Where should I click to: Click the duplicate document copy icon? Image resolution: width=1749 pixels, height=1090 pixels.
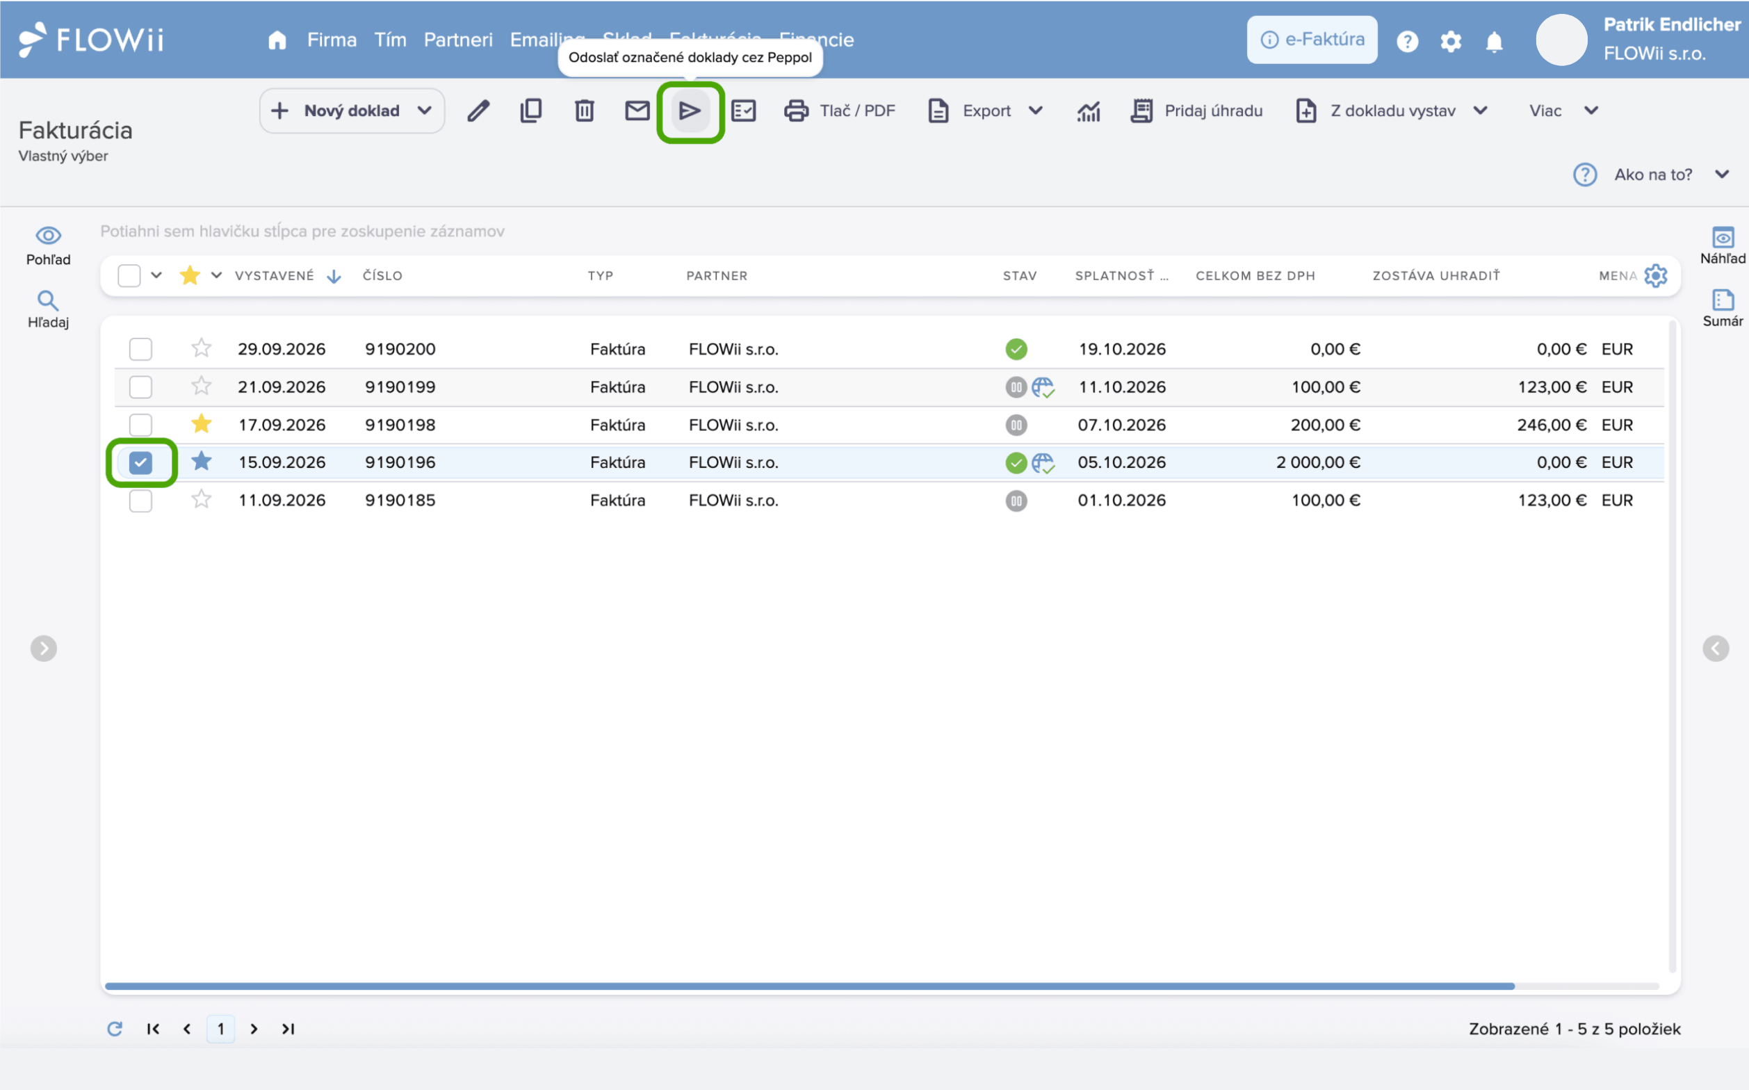pos(530,111)
